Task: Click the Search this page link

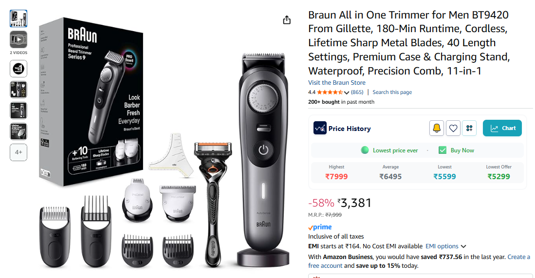Action: pos(392,92)
